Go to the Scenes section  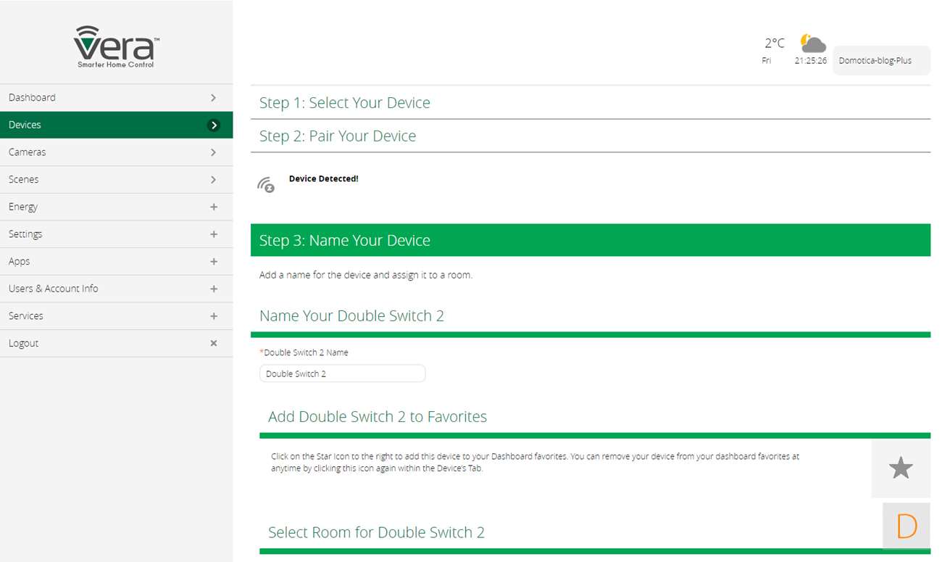pyautogui.click(x=24, y=179)
